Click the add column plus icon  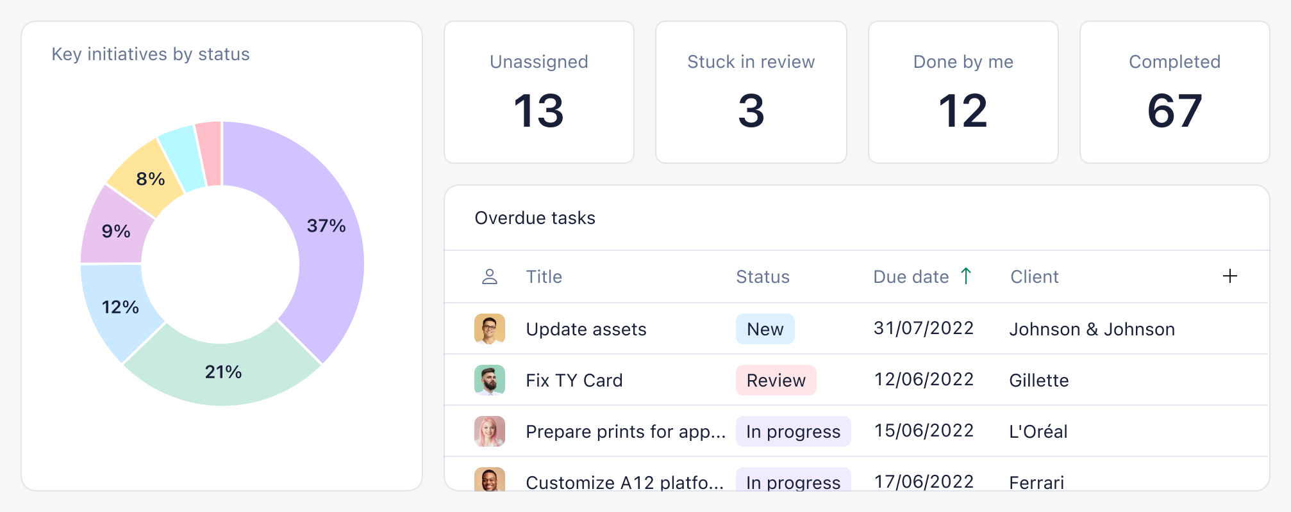click(x=1229, y=276)
